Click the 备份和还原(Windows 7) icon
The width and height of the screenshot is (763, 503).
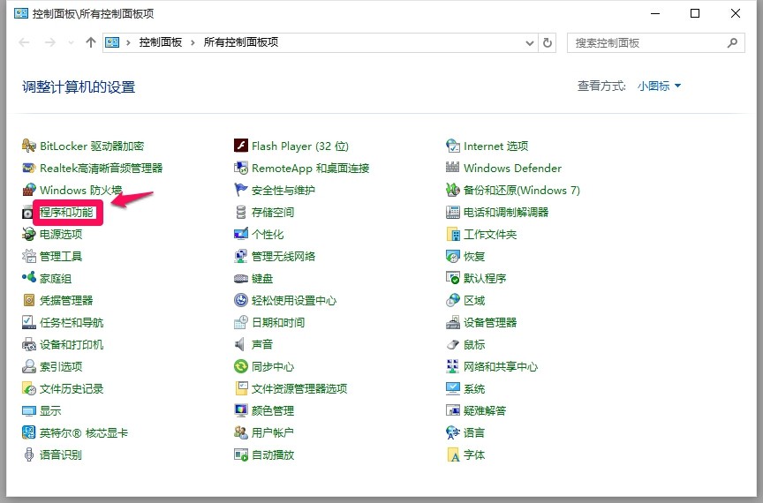[x=452, y=190]
